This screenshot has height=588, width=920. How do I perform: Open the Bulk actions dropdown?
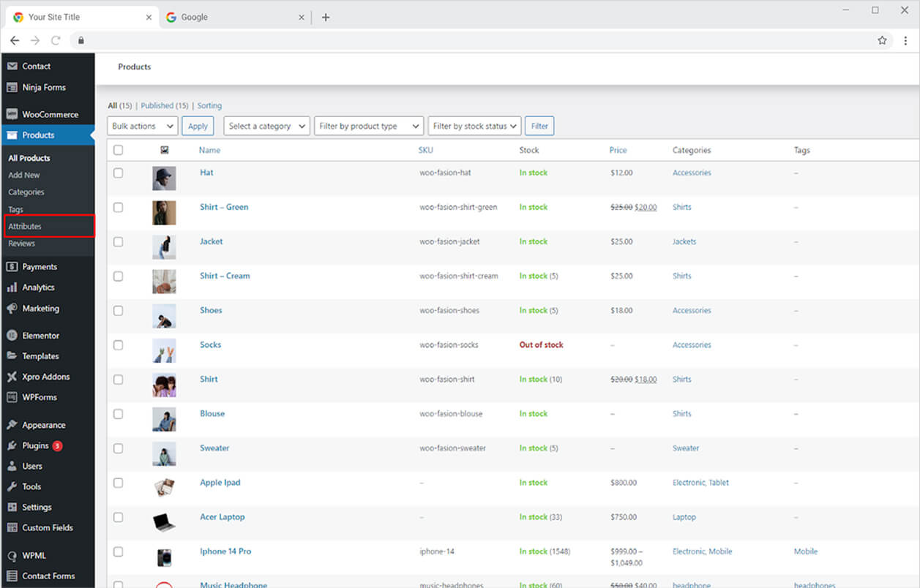pyautogui.click(x=143, y=126)
